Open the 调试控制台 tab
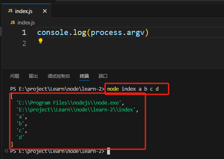The width and height of the screenshot is (224, 159). click(x=59, y=76)
